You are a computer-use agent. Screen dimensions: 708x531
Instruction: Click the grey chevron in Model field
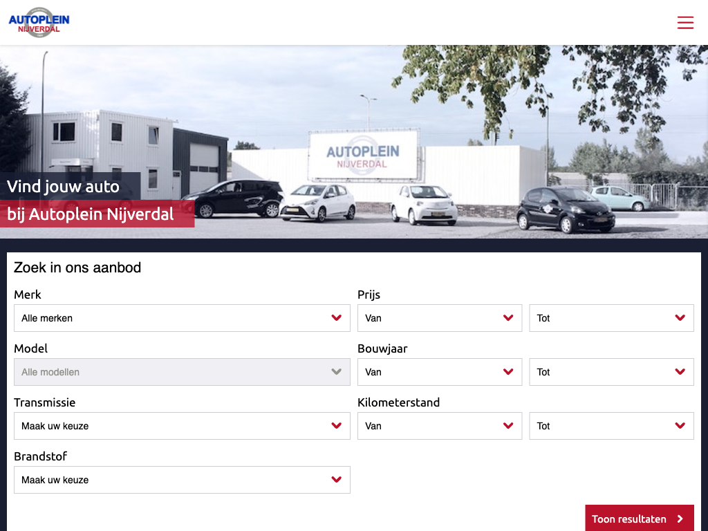point(337,372)
